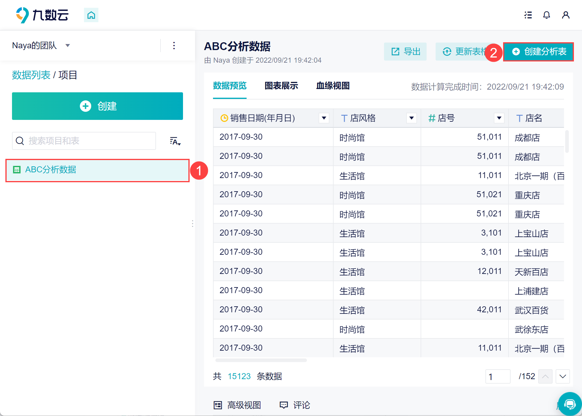The image size is (582, 416).
Task: Open the 销售日期 column dropdown arrow
Action: [324, 118]
